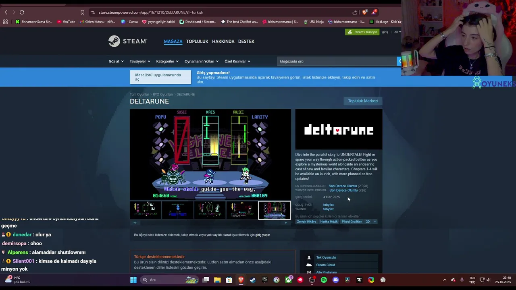Screen dimensions: 516x290
Task: Reload the page with the refresh icon
Action: [22, 12]
